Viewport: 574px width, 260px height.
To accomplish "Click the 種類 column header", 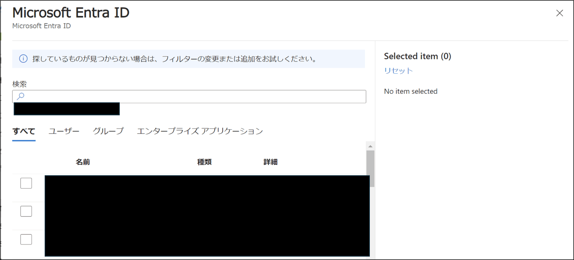I will tap(204, 162).
